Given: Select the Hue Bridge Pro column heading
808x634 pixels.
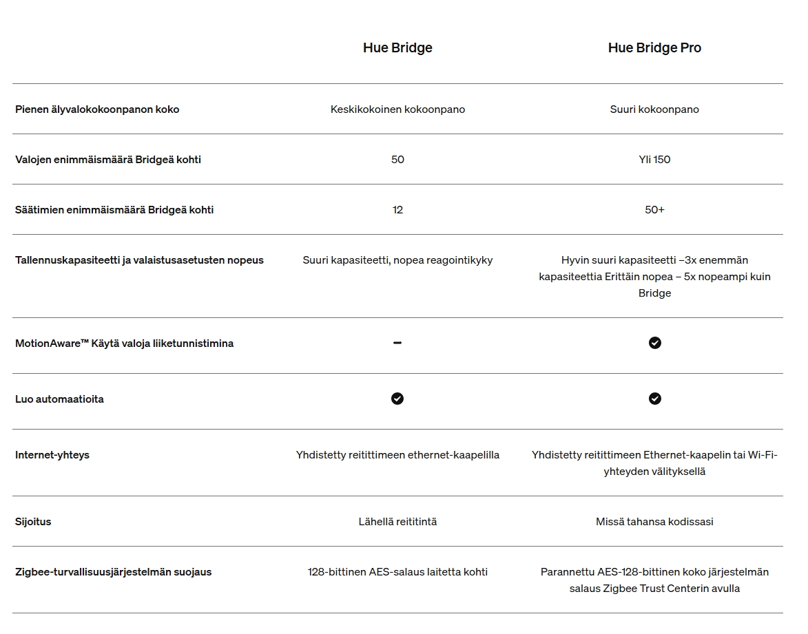Looking at the screenshot, I should [x=654, y=47].
